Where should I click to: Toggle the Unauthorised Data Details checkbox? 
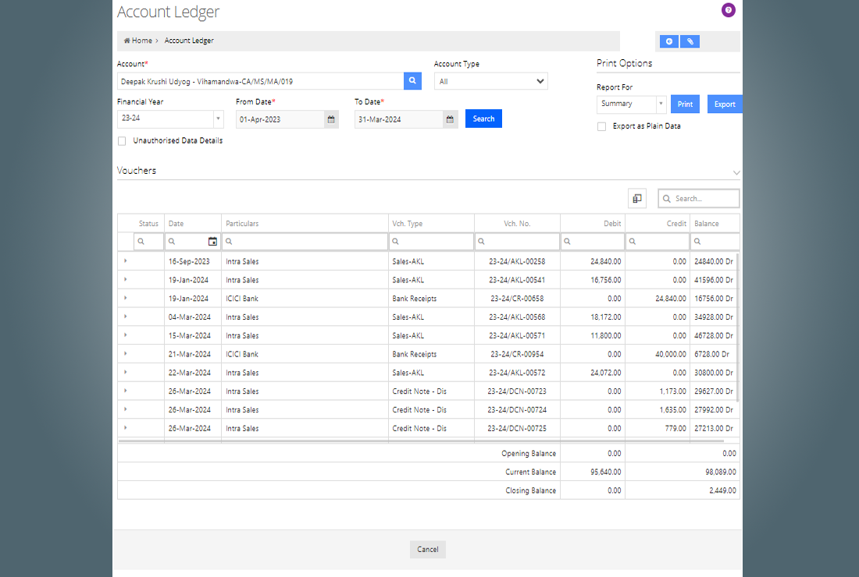point(122,141)
